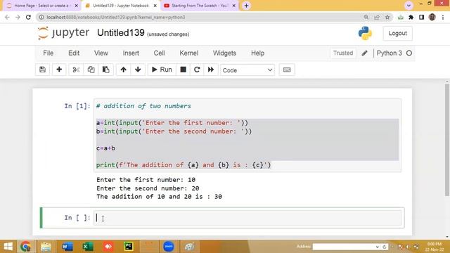Click the Jupyter logo
This screenshot has height=253, width=450.
(63, 33)
